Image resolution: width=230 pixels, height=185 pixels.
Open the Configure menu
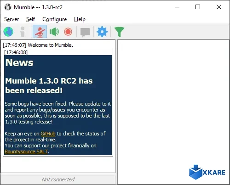55,19
